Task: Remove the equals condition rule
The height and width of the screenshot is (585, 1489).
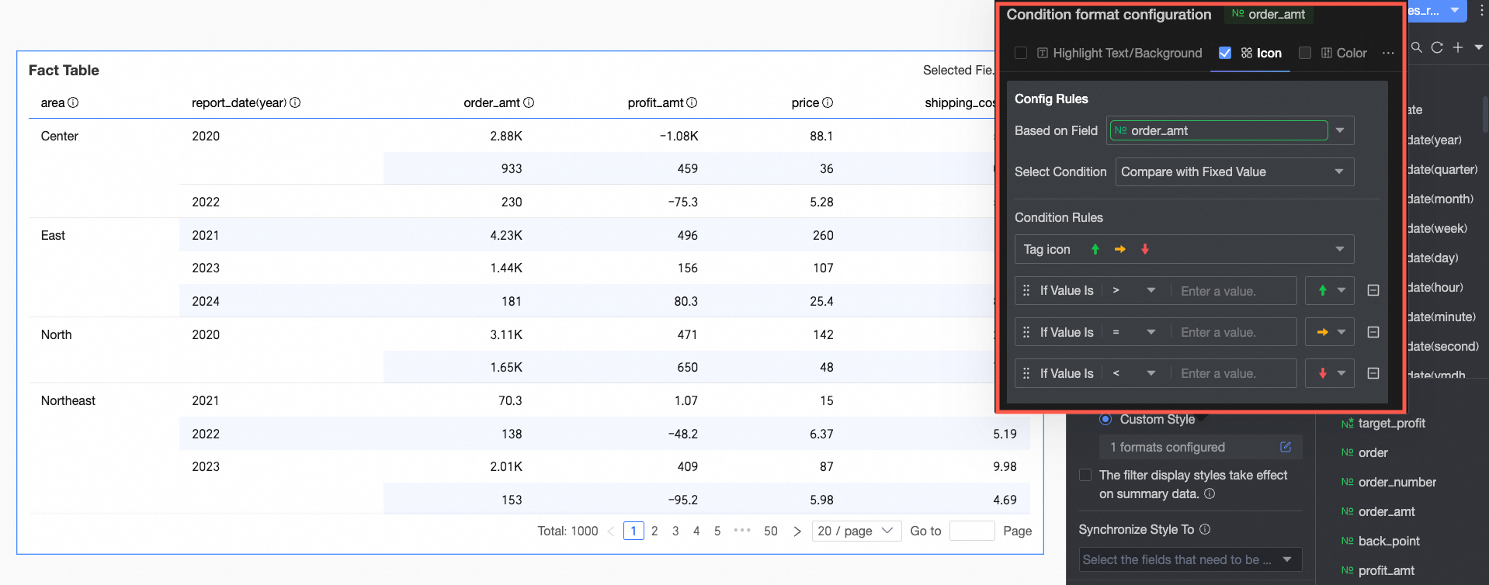Action: pyautogui.click(x=1373, y=332)
